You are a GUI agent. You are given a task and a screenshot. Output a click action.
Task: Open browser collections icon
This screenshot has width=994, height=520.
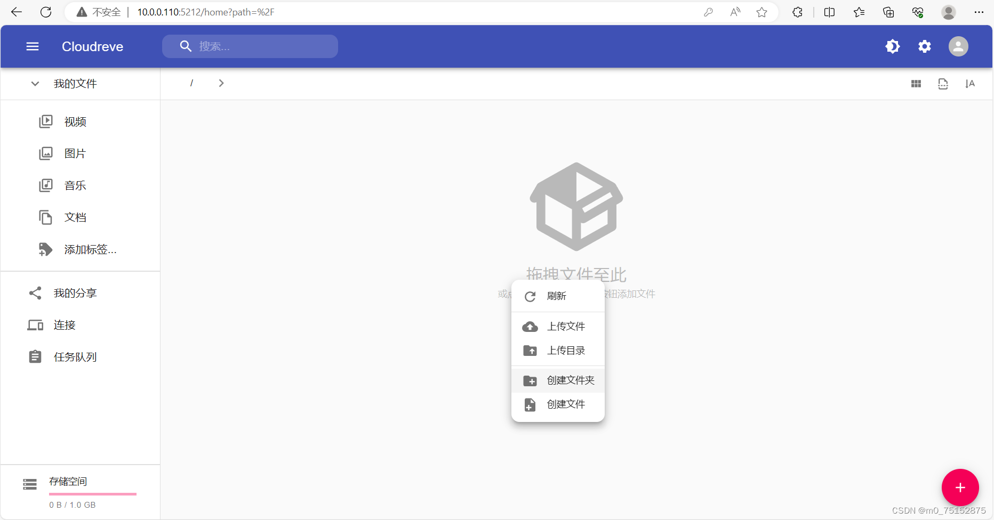[x=888, y=12]
